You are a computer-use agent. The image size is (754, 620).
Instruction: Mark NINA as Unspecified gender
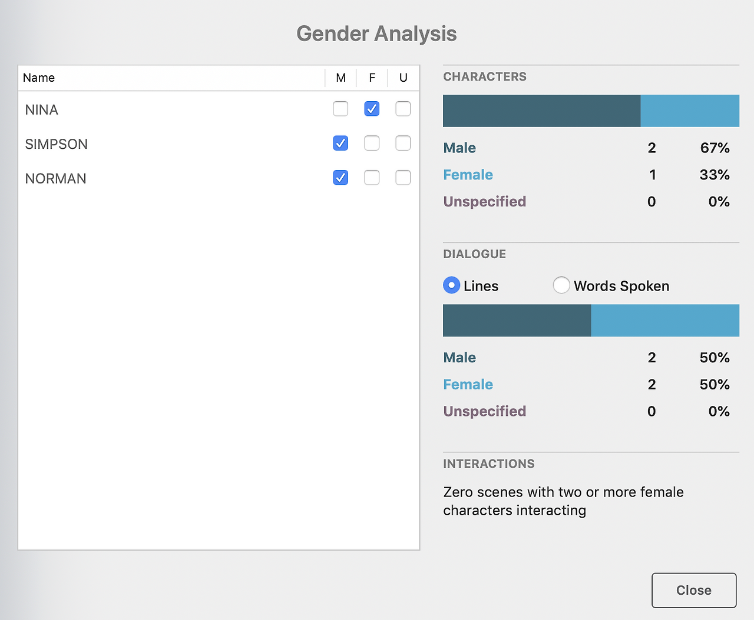coord(403,109)
